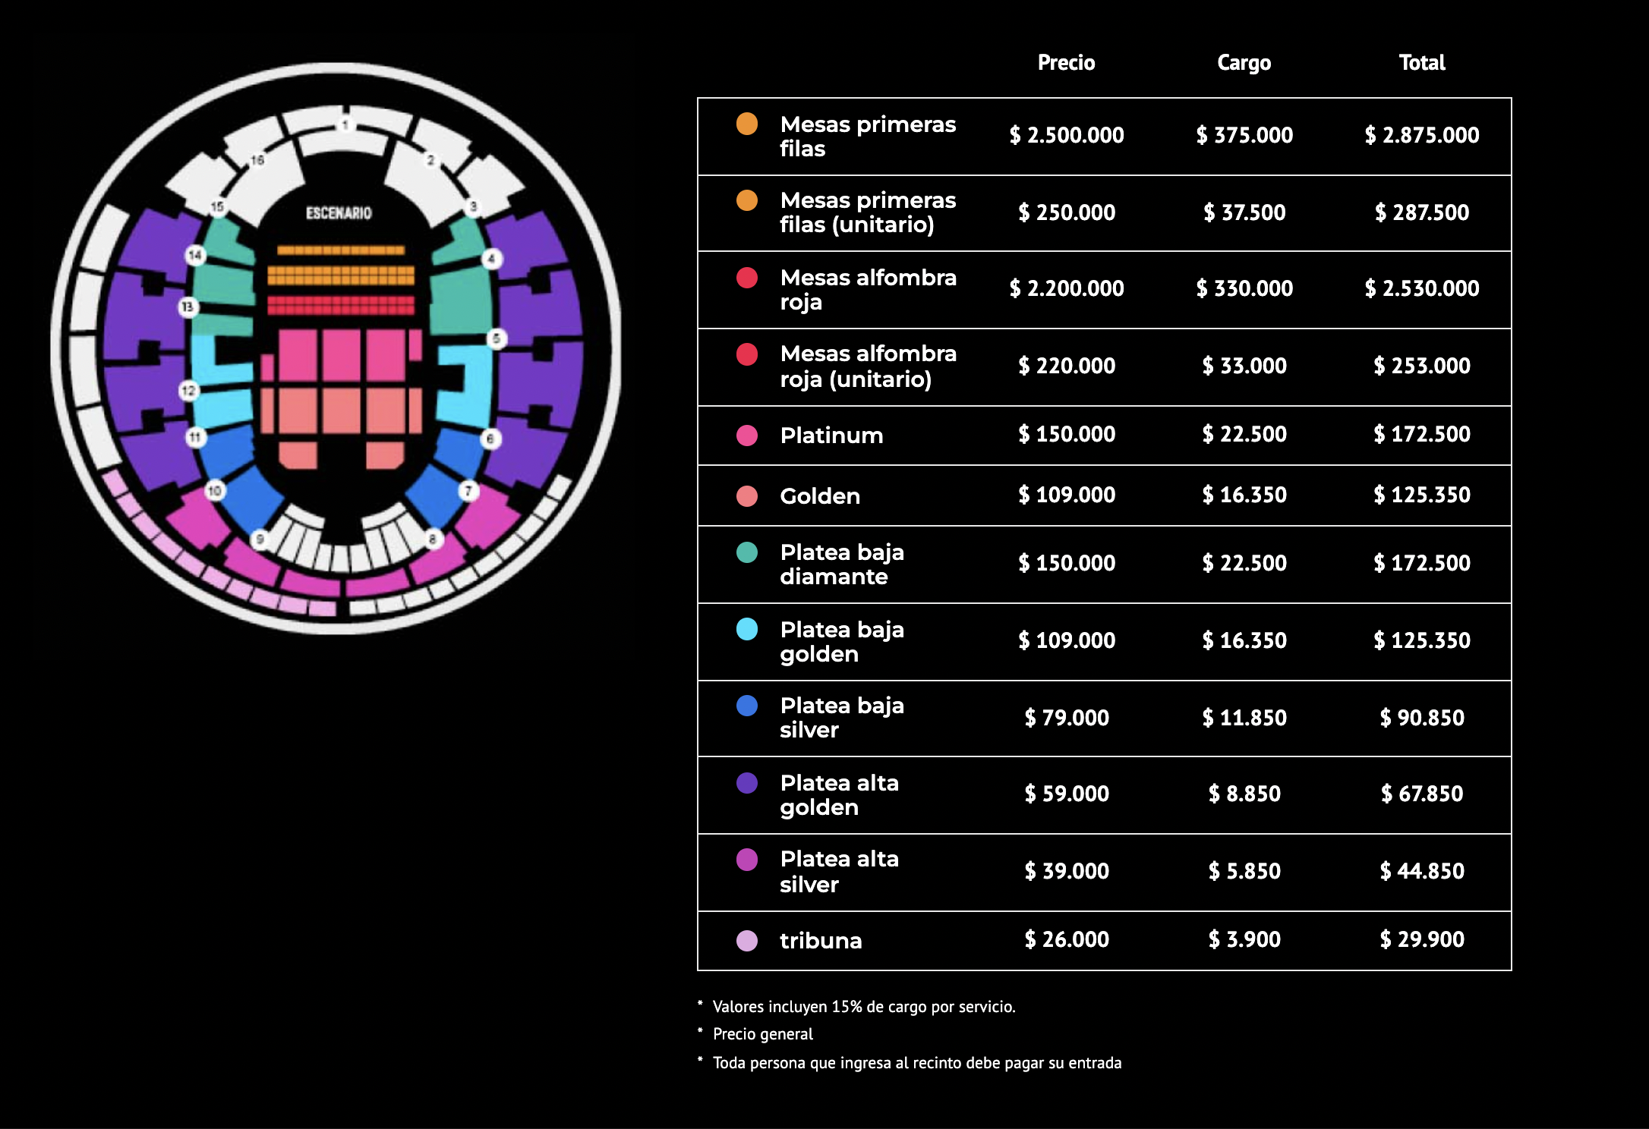
Task: Select section marker 12 on the map
Action: [188, 391]
